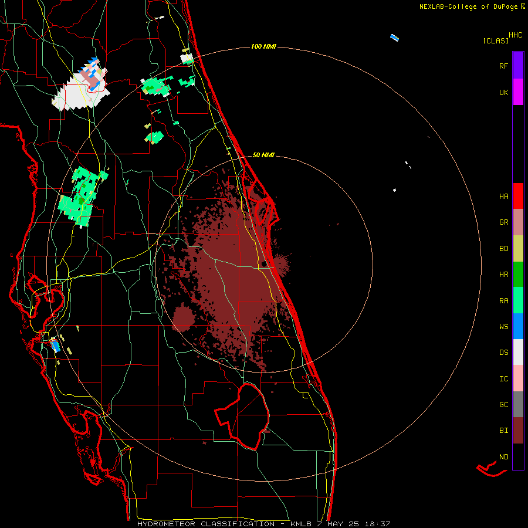
Task: Click the small blue echo offshore northeast
Action: 394,38
